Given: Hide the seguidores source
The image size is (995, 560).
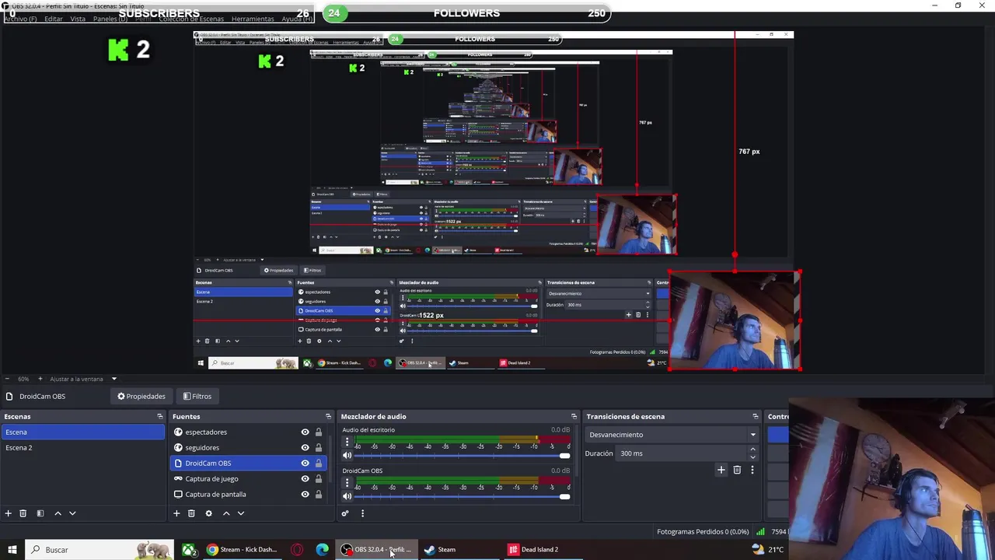Looking at the screenshot, I should tap(305, 448).
